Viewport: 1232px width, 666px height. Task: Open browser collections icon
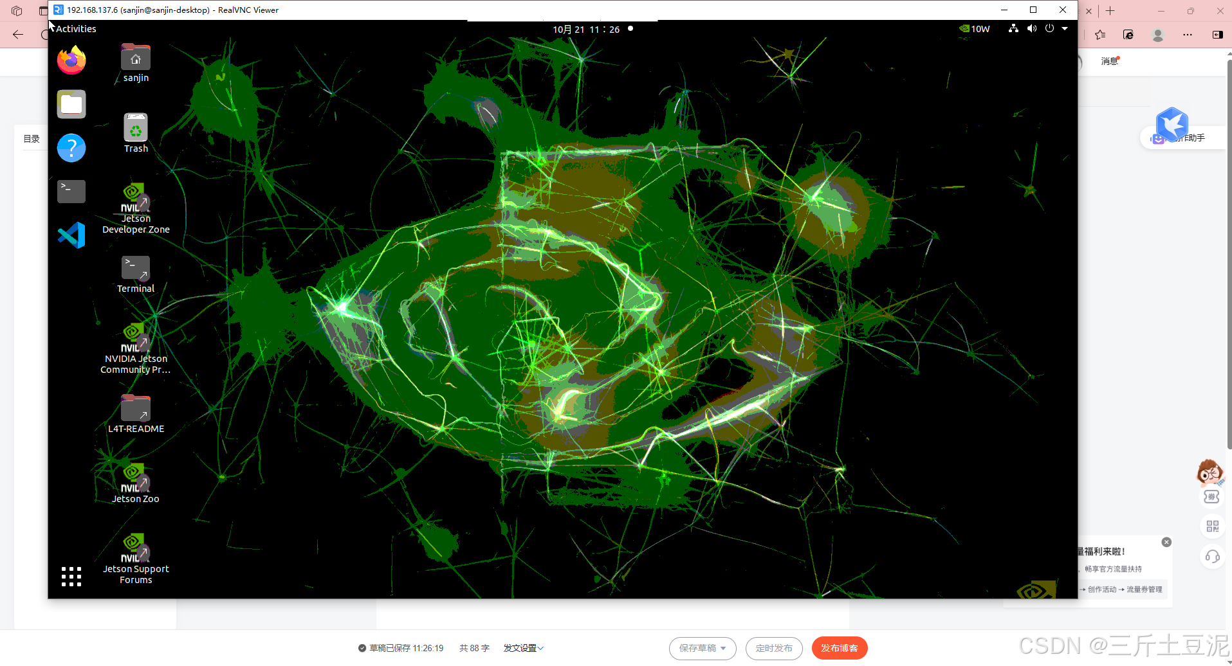pyautogui.click(x=1128, y=35)
